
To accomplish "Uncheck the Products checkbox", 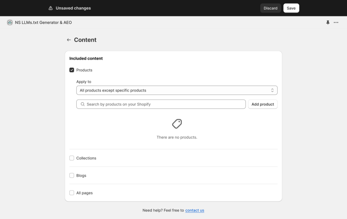I will point(72,70).
